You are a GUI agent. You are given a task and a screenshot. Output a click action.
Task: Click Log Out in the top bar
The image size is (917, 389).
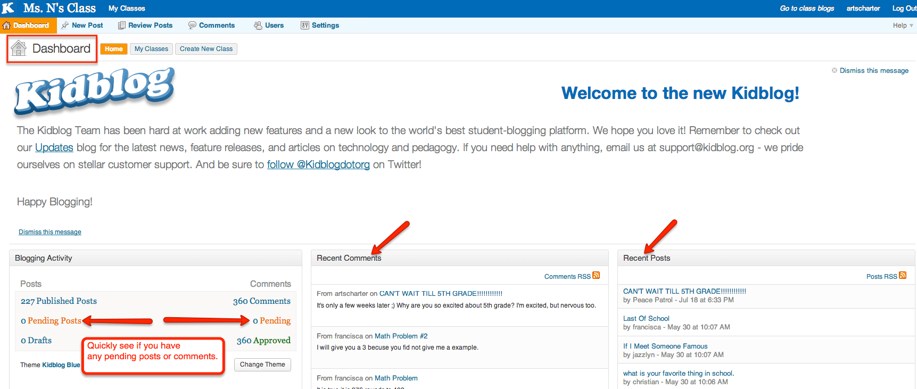pyautogui.click(x=904, y=9)
